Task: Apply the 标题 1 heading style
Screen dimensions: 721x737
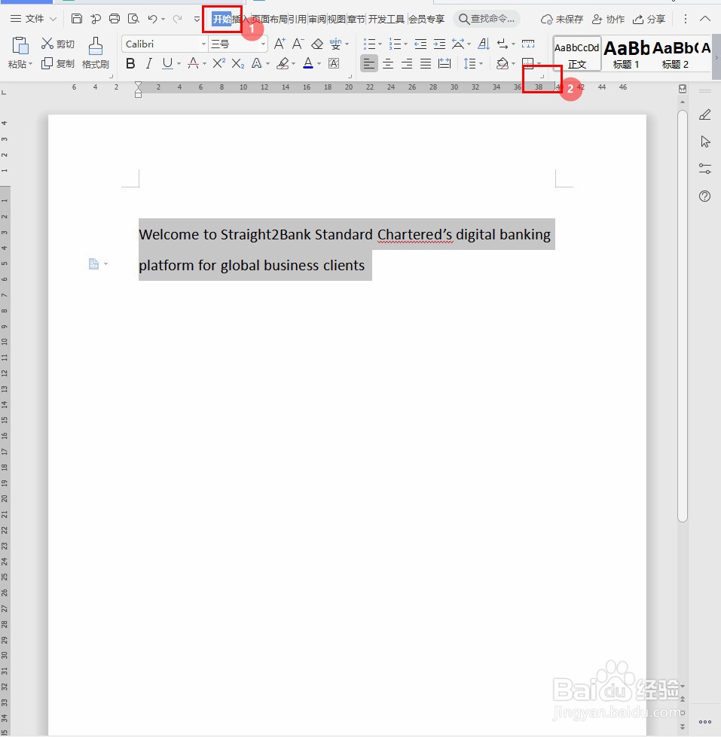Action: click(x=626, y=54)
